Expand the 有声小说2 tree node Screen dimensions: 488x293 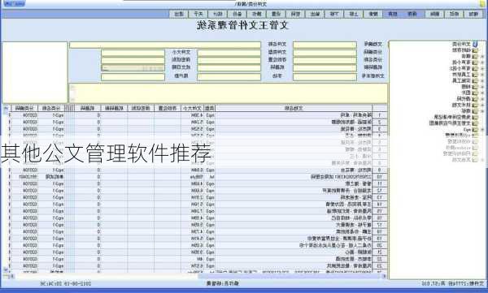click(482, 68)
